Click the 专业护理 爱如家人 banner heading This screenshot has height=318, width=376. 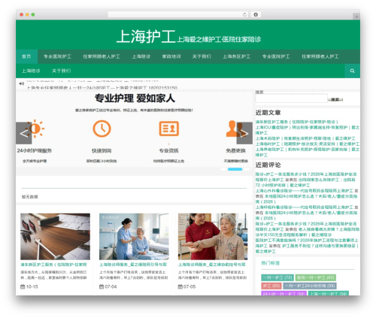point(135,98)
